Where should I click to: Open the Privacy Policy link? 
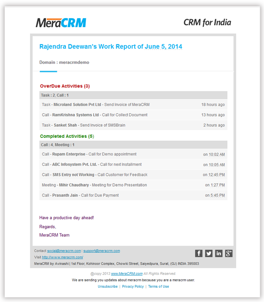tap(133, 286)
